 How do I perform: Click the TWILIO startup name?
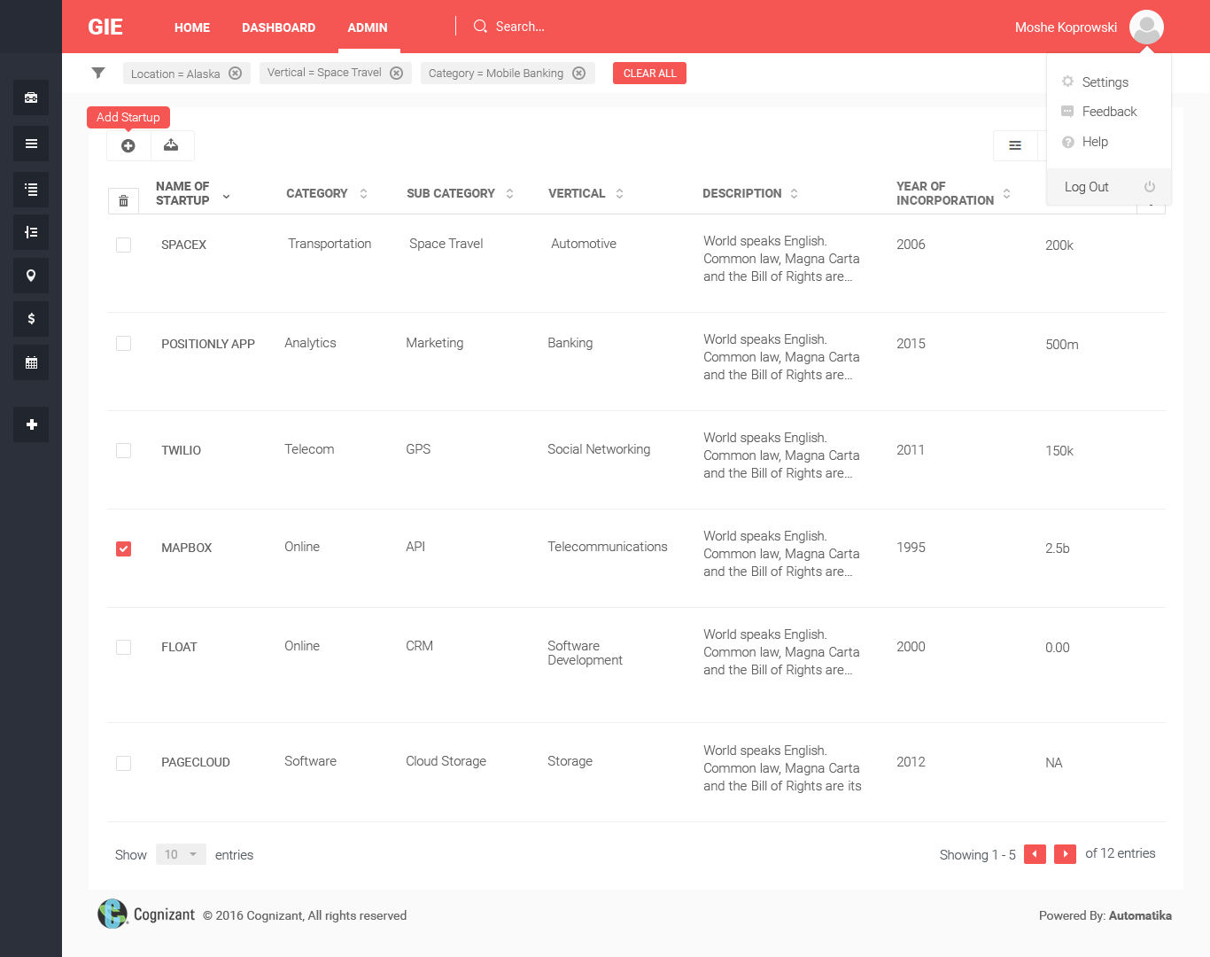click(x=181, y=451)
